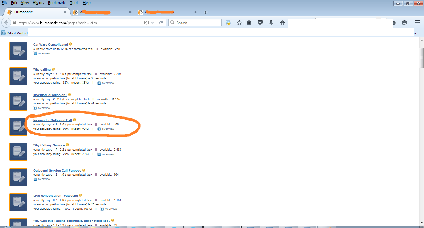Click the coin icon beside Why Calling: Service
Image resolution: width=424 pixels, height=228 pixels.
pyautogui.click(x=67, y=145)
